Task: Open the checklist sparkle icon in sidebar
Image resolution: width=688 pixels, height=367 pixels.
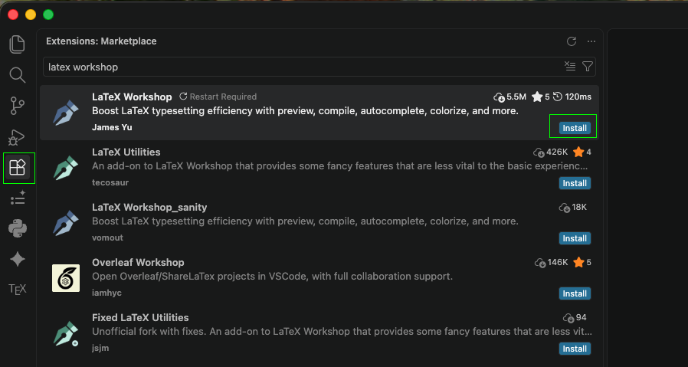Action: pyautogui.click(x=18, y=198)
